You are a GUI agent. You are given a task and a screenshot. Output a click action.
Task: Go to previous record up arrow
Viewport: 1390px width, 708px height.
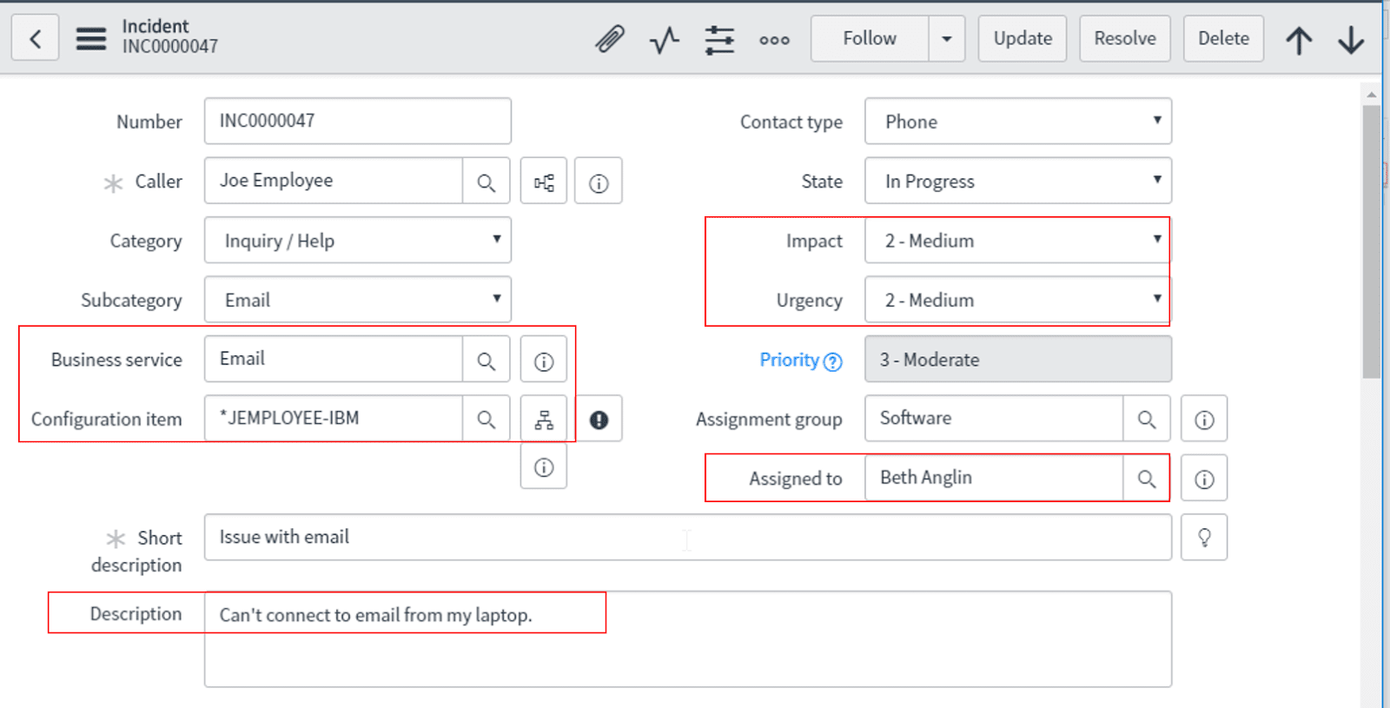[x=1299, y=40]
